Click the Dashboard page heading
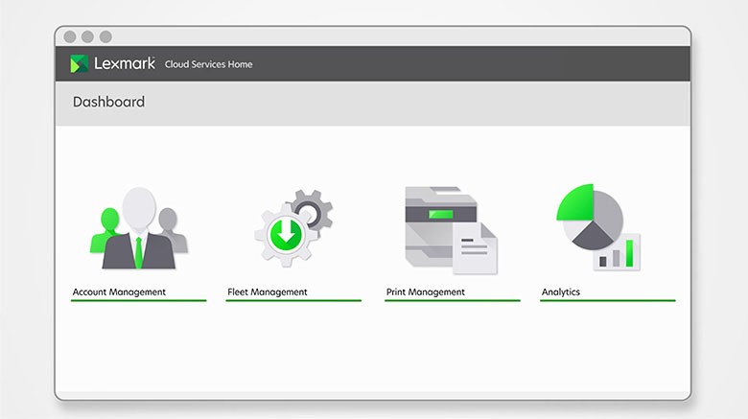 108,102
